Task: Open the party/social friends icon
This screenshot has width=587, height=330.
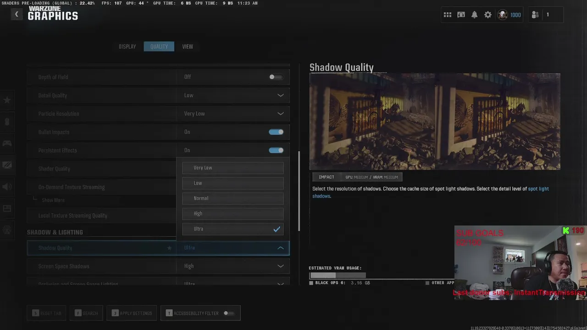Action: pos(535,15)
